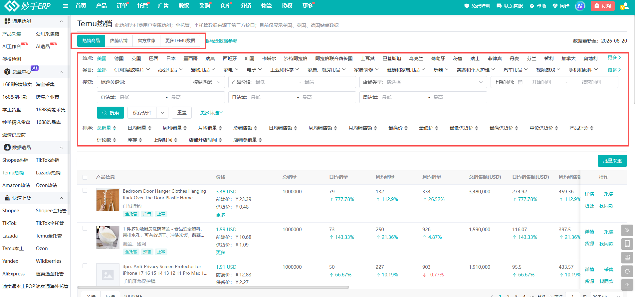
Task: Check the 多功能厨房洗碗篮盆 product row
Action: coord(85,228)
